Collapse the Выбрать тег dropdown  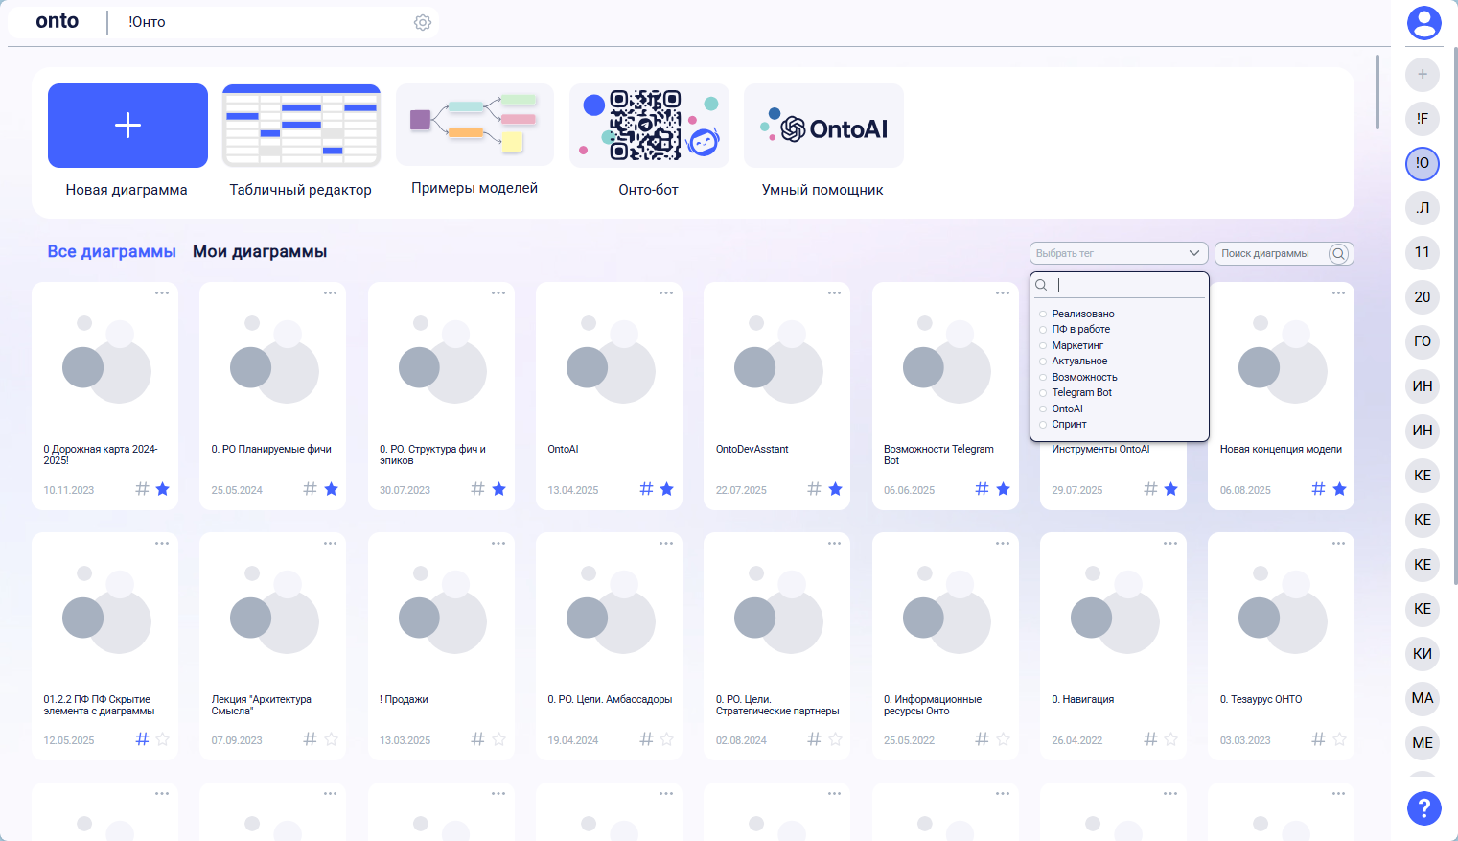[1194, 253]
